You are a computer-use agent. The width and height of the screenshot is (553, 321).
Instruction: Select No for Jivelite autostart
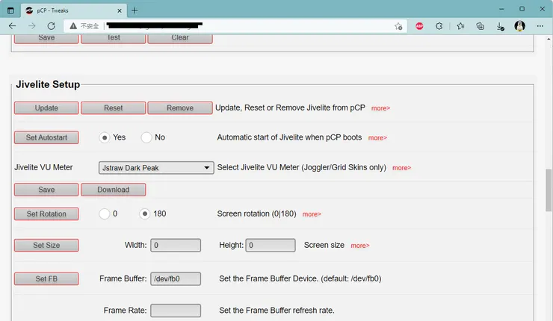pyautogui.click(x=146, y=137)
